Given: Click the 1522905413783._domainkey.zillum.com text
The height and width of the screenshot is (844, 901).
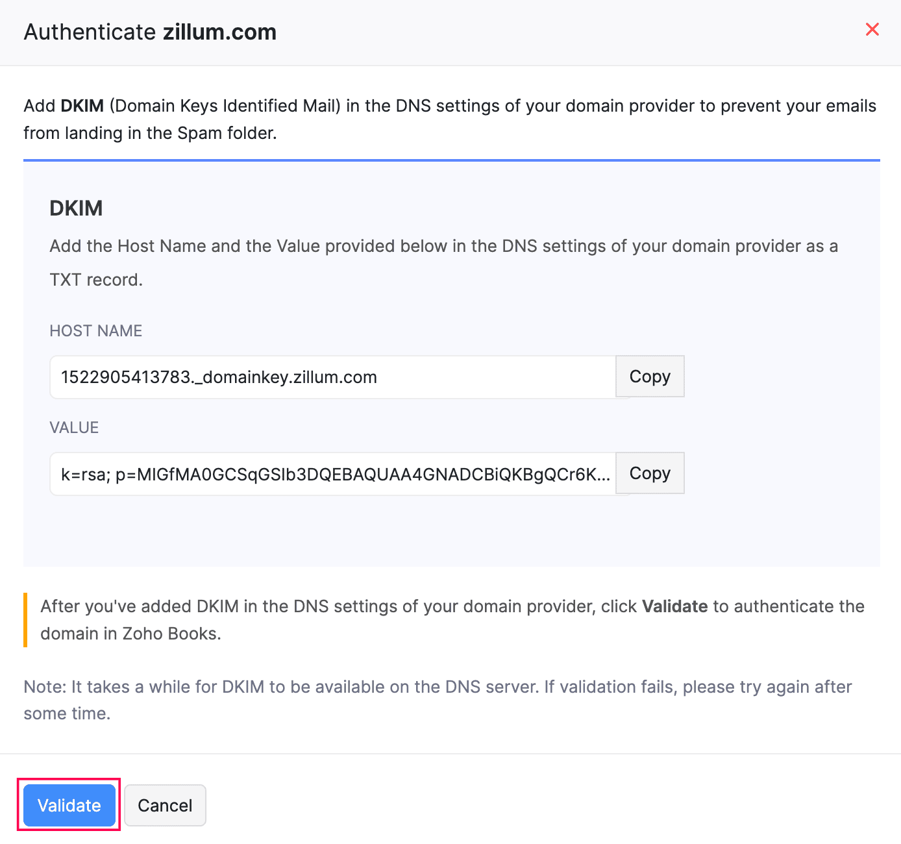Looking at the screenshot, I should click(x=219, y=377).
